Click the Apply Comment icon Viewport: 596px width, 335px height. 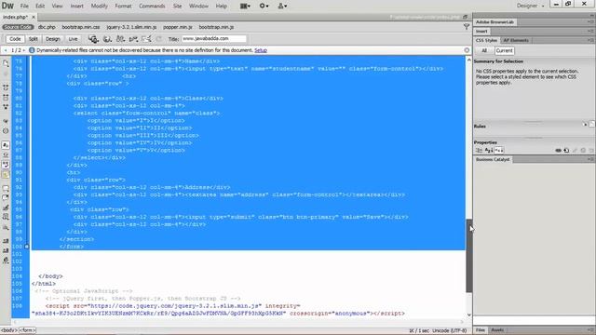tap(6, 188)
